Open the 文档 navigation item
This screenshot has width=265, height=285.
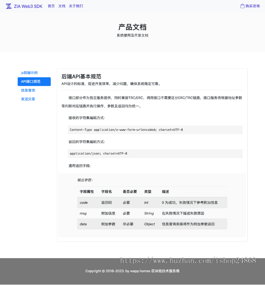[62, 6]
